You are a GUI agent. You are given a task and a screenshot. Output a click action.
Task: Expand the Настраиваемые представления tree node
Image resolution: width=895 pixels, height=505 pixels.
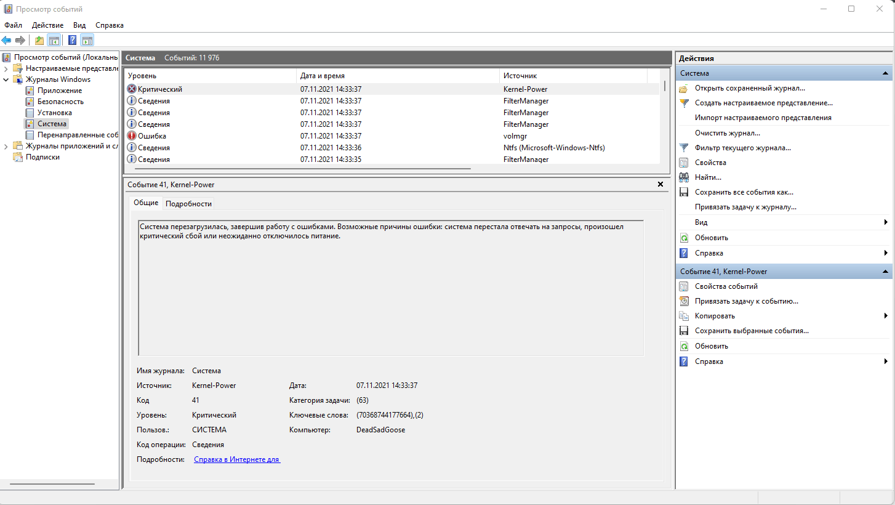click(x=6, y=68)
